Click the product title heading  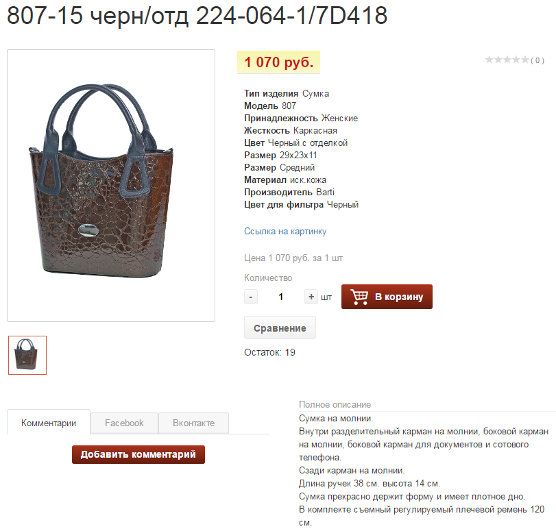click(197, 16)
